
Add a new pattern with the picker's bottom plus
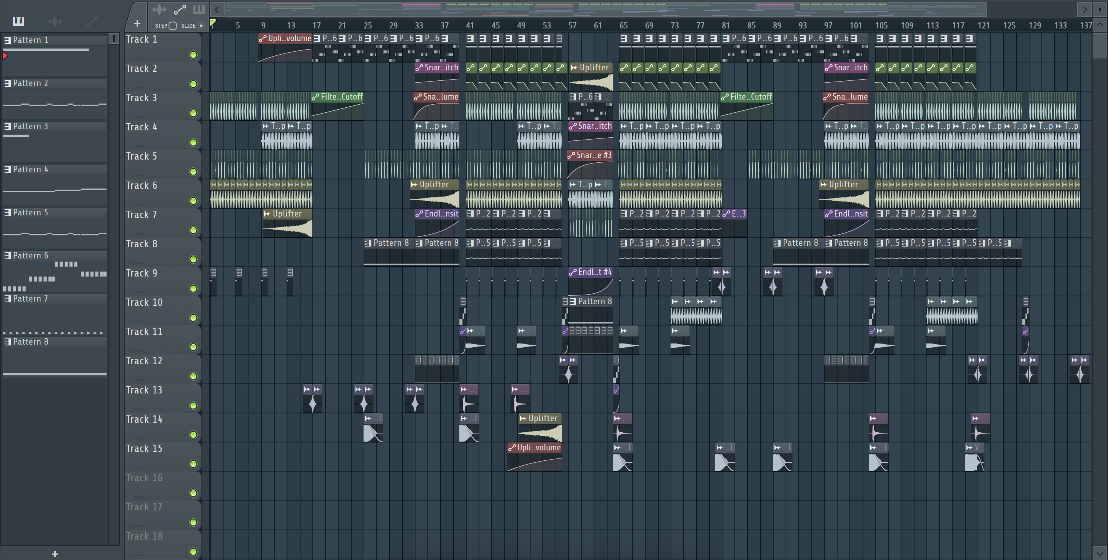55,554
